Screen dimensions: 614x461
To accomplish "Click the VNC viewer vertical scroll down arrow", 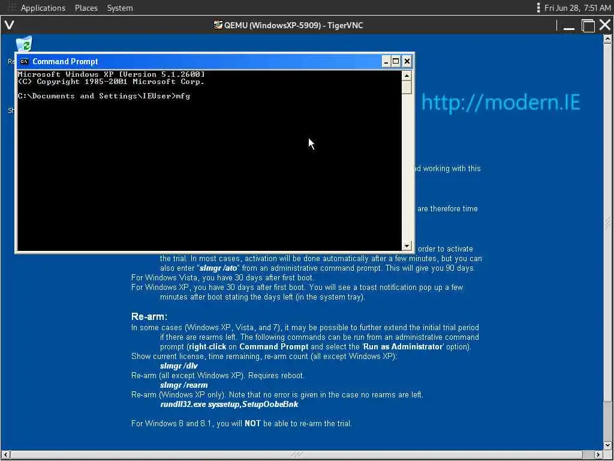I will 607,445.
